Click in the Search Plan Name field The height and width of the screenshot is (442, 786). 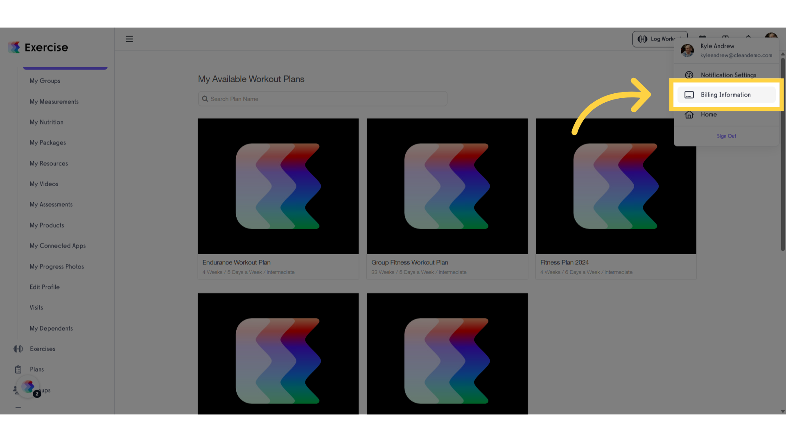pyautogui.click(x=323, y=99)
